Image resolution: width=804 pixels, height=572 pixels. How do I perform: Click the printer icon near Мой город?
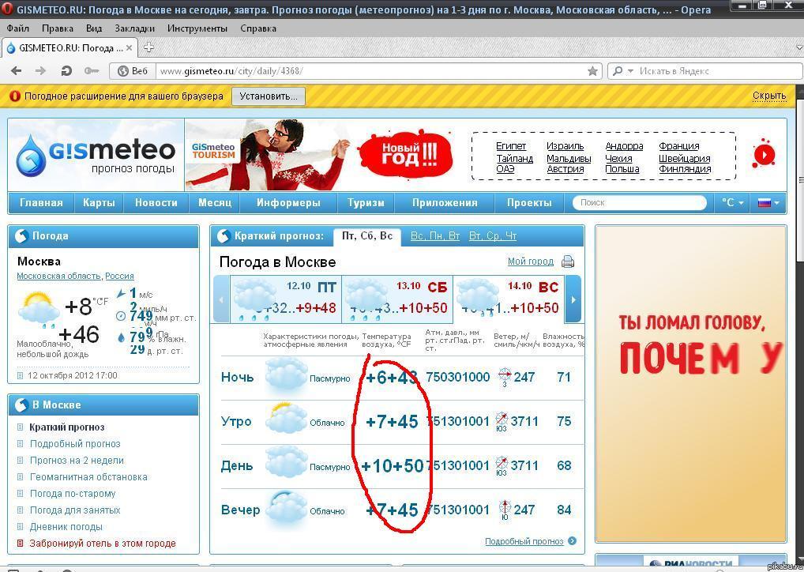coord(567,262)
